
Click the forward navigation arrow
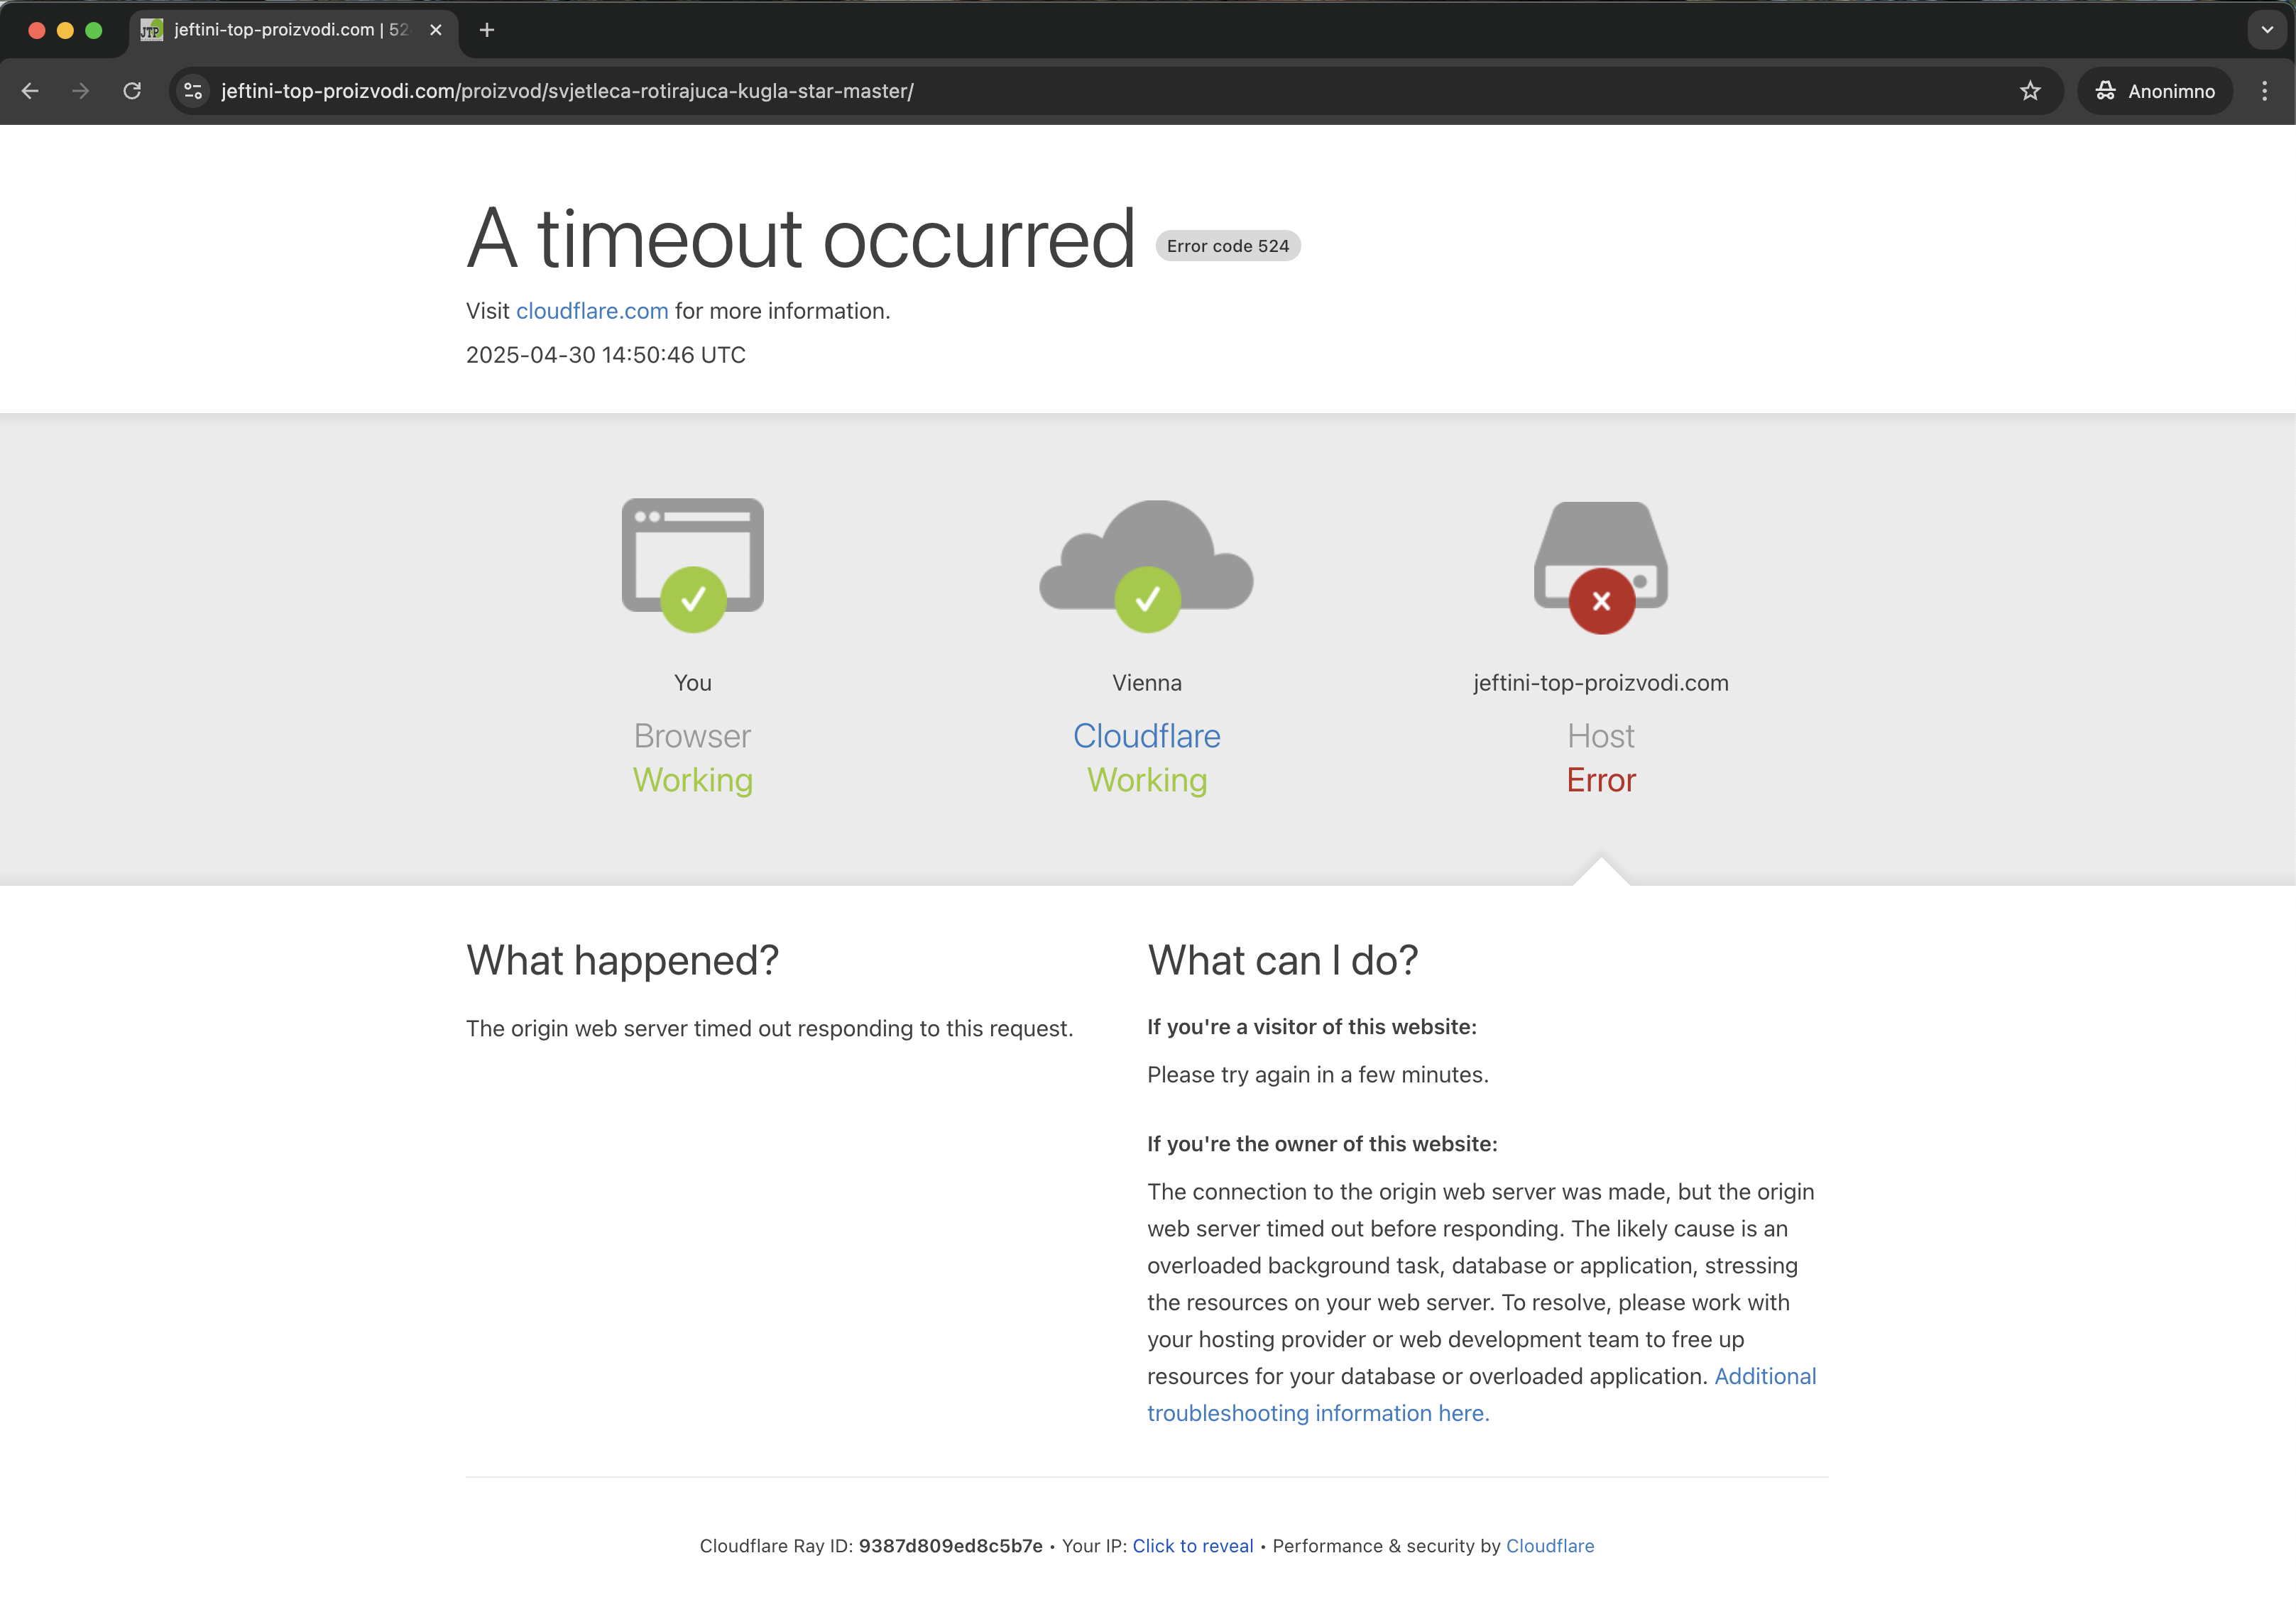tap(81, 91)
